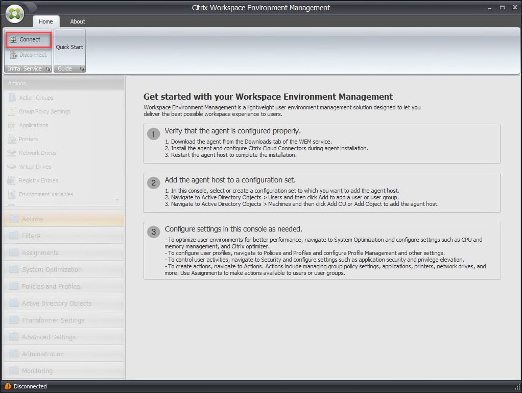Switch to the About tab

tap(78, 21)
